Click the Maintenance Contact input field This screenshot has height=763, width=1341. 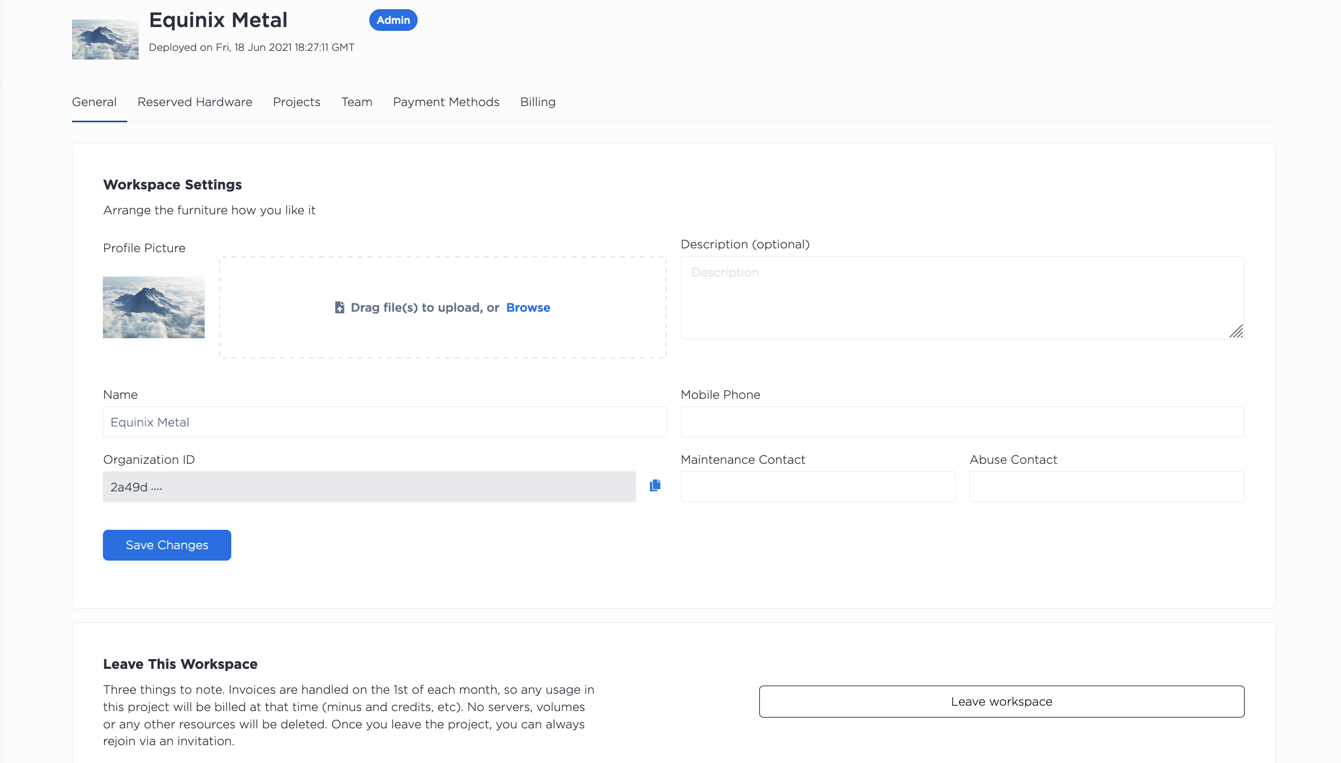[818, 486]
